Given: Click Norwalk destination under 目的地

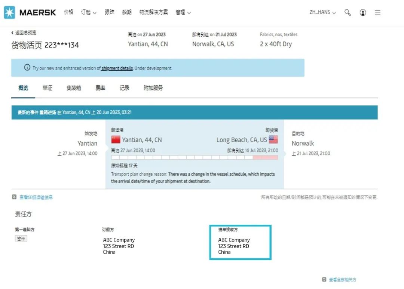Looking at the screenshot, I should [303, 143].
